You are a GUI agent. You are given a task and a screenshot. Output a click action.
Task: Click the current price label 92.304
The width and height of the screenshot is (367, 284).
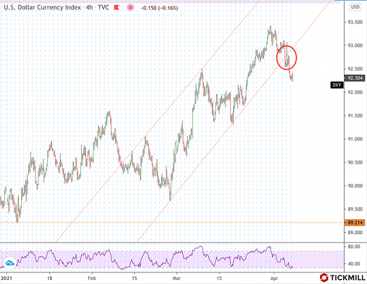[x=355, y=78]
